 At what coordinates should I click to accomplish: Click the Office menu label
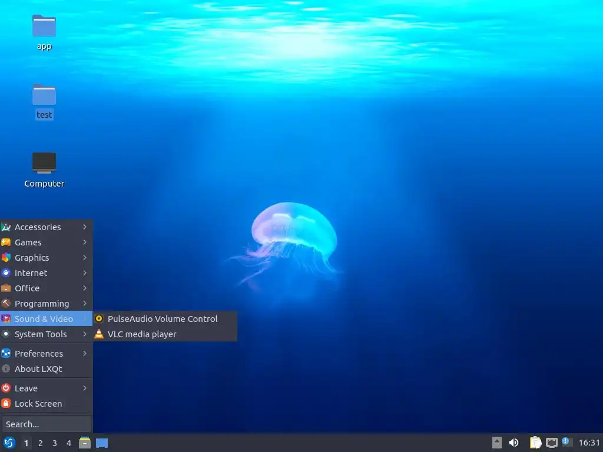coord(27,288)
